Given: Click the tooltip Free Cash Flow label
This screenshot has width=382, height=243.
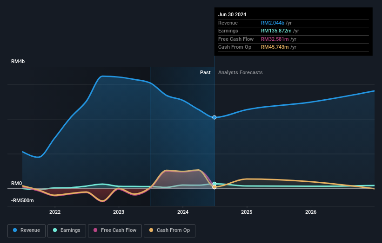Looking at the screenshot, I should (236, 39).
